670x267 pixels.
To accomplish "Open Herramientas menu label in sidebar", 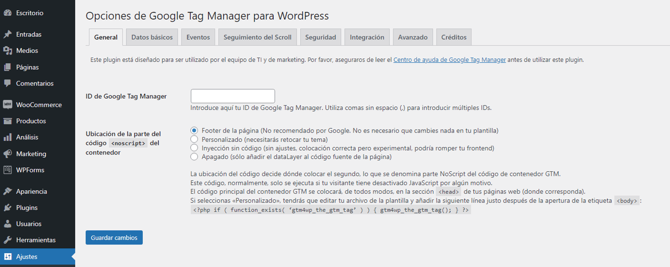I will (36, 240).
